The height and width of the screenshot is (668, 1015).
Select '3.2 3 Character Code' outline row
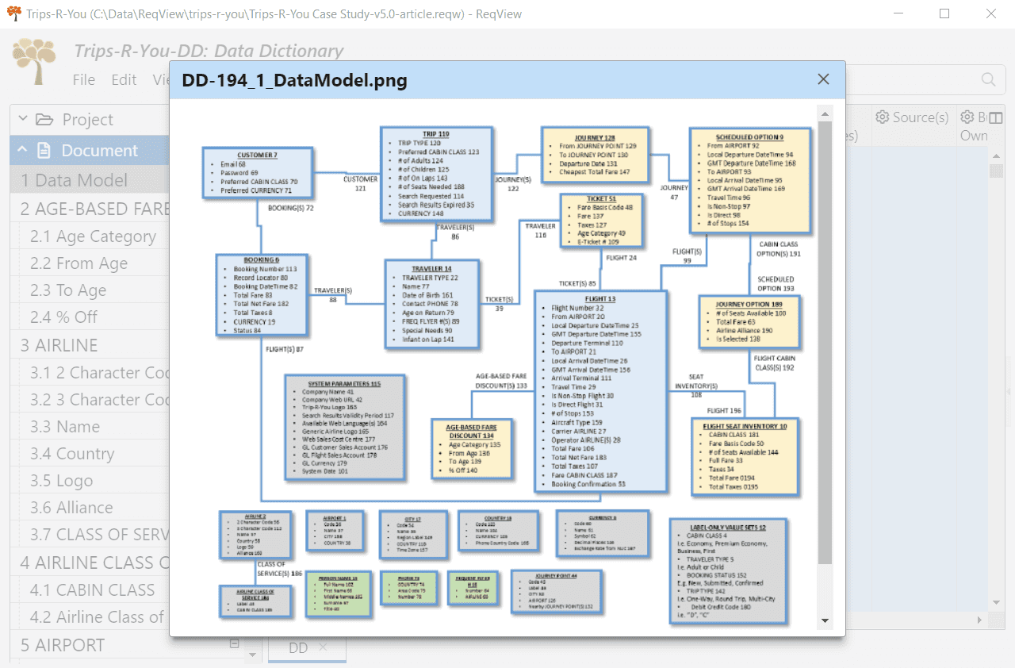click(x=90, y=400)
